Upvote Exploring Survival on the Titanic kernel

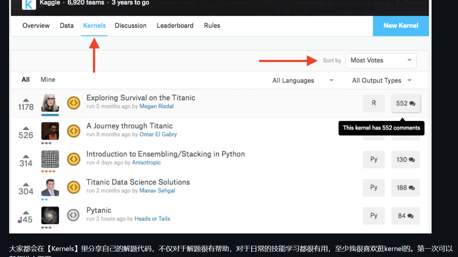26,100
